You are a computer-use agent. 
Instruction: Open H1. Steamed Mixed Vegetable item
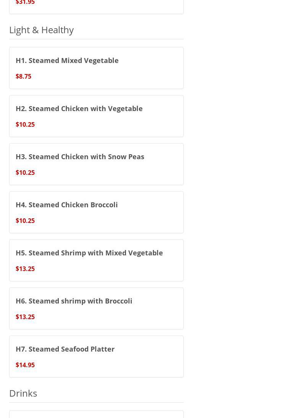(x=67, y=60)
